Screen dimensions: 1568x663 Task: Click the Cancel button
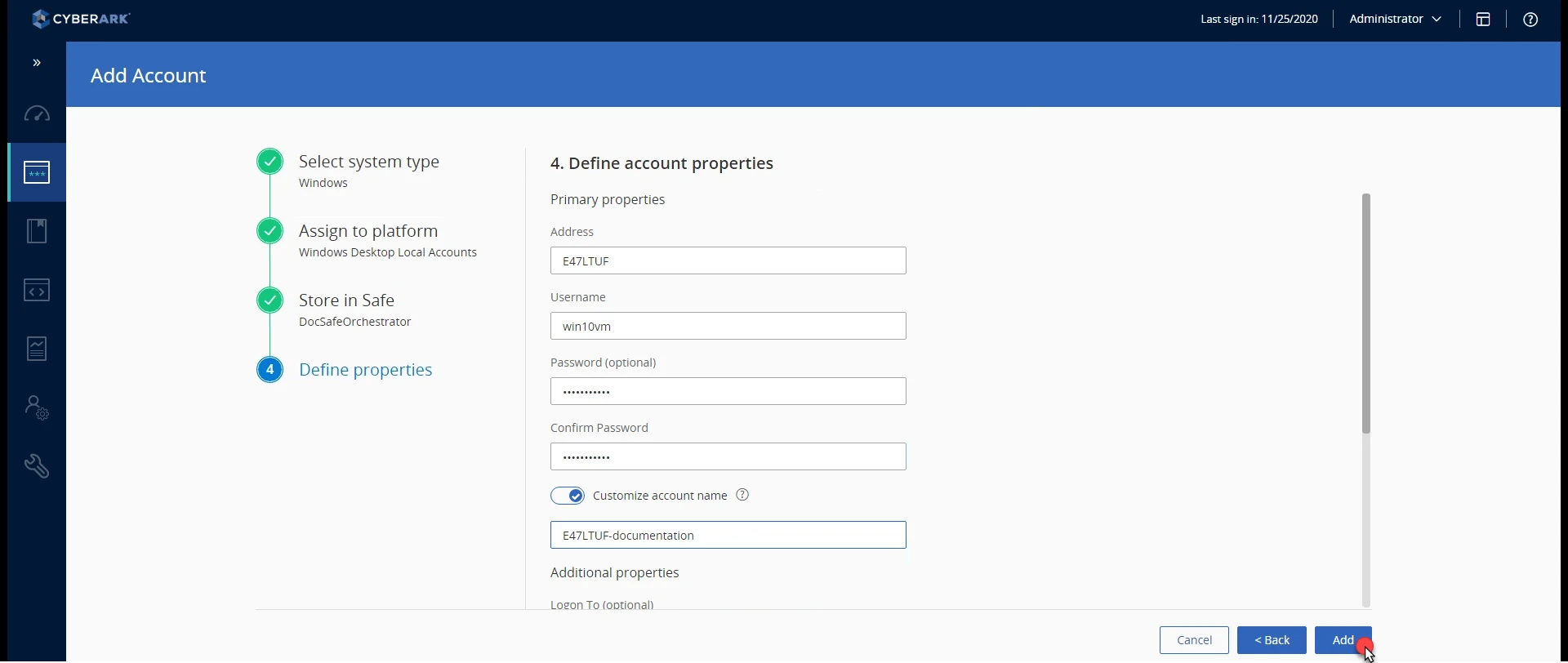1194,640
